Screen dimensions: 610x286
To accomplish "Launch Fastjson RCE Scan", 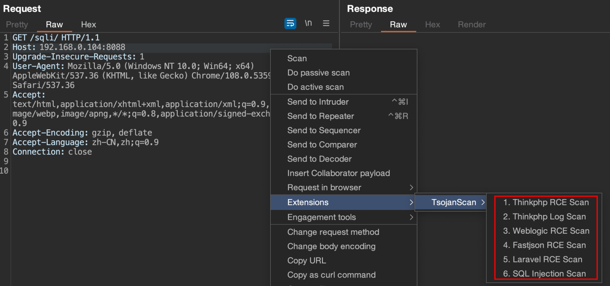I will pos(544,245).
